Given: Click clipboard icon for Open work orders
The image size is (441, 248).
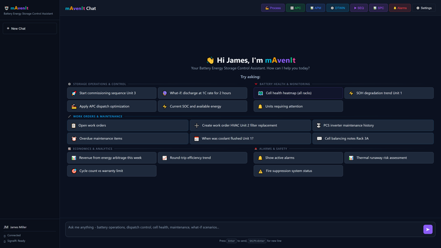Looking at the screenshot, I should click(74, 125).
